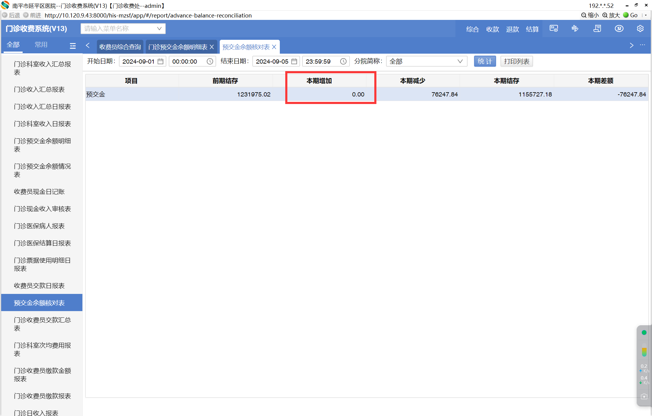Viewport: 652px width, 416px height.
Task: Switch to 收费员综合查询 tab
Action: click(x=120, y=47)
